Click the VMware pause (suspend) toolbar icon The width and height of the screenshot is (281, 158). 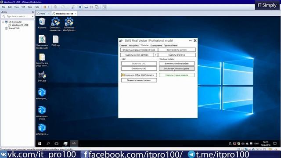(x=45, y=7)
